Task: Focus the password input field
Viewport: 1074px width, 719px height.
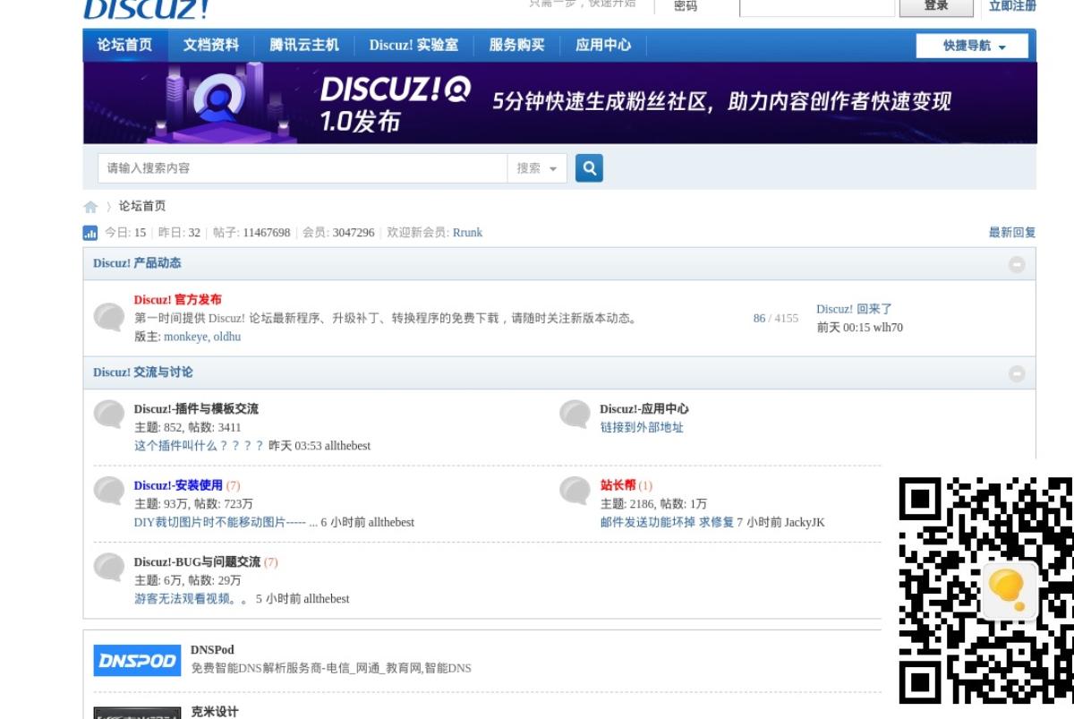Action: [817, 6]
